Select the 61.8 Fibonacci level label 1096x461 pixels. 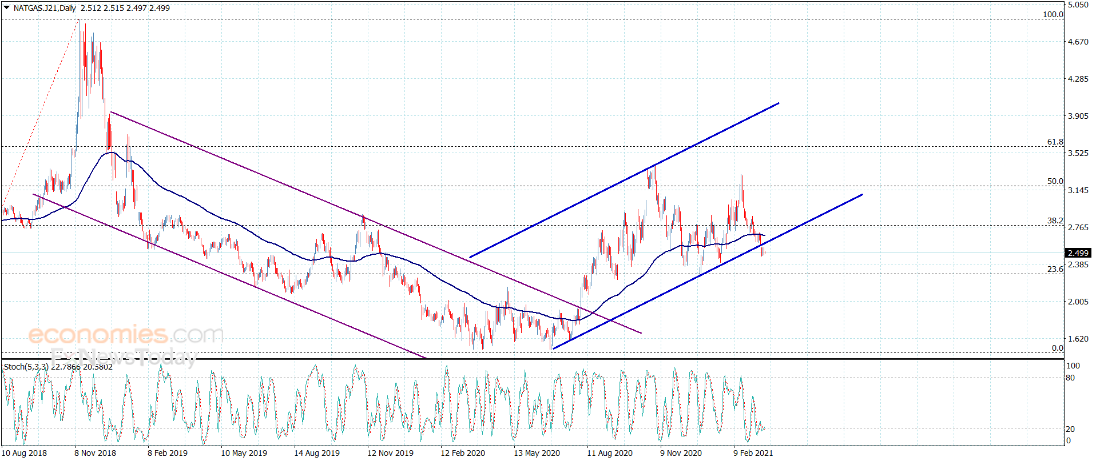pos(1055,142)
